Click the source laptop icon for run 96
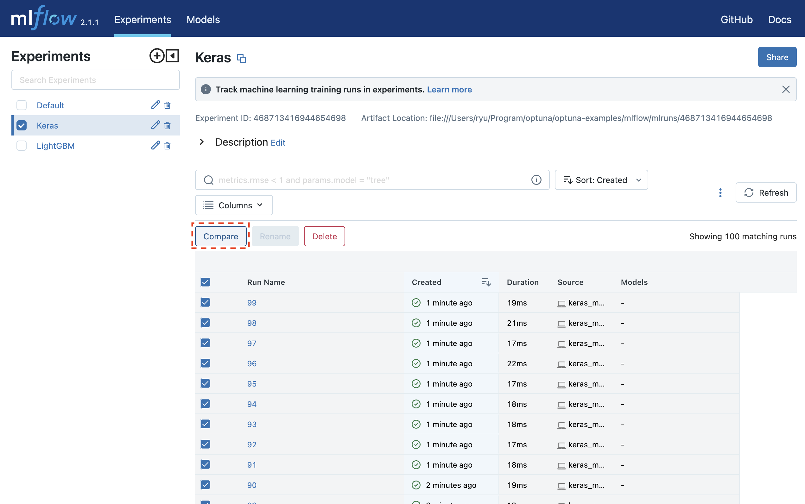Screen dimensions: 805x504 [x=561, y=364]
